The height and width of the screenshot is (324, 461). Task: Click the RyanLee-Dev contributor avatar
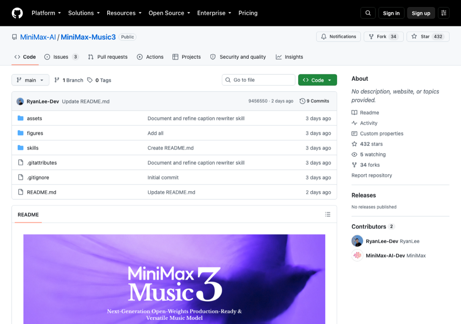point(357,241)
